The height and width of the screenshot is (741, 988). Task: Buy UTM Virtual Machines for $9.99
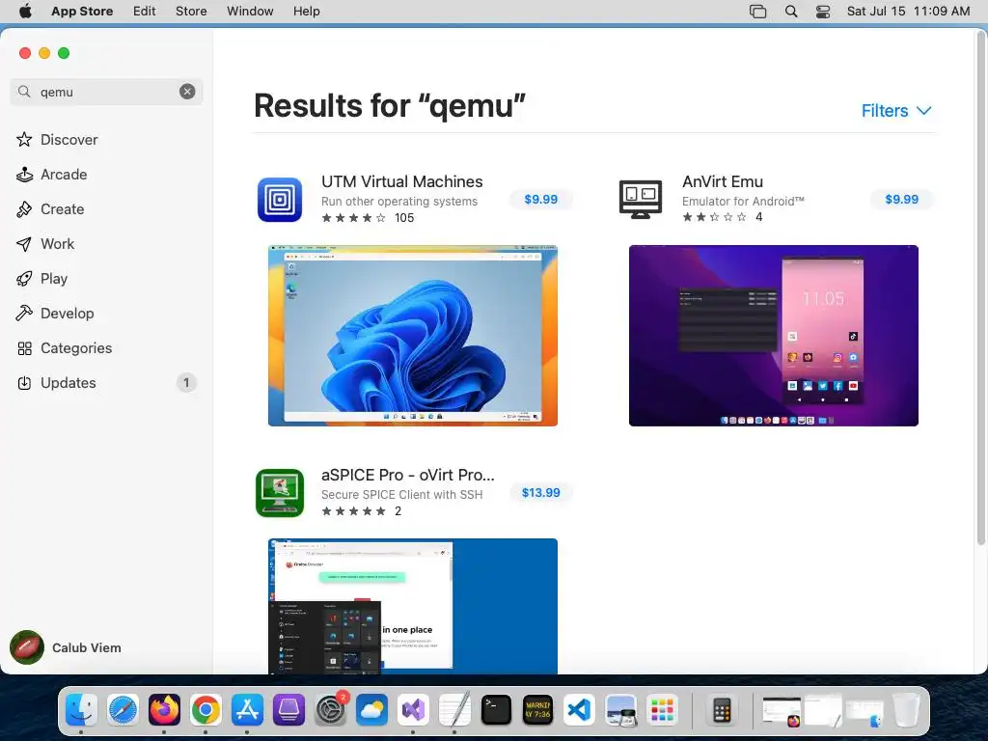pos(540,200)
